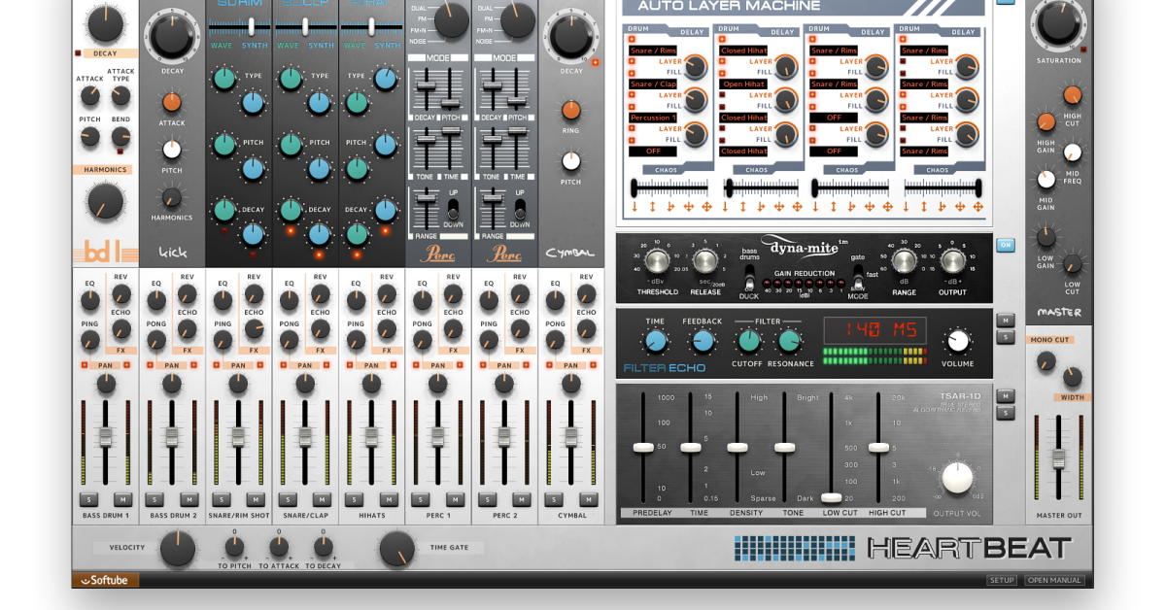Click the reverb Predelay slider handle
The height and width of the screenshot is (610, 1166).
click(x=643, y=447)
